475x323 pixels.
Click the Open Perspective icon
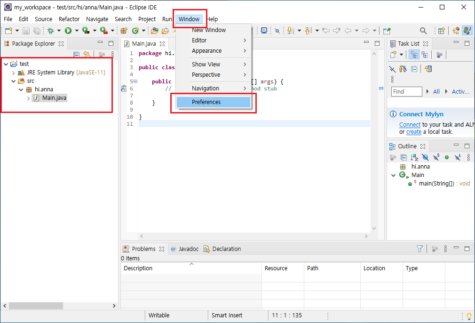tap(442, 31)
